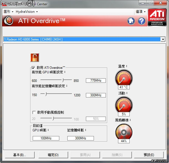
Task: Click the 套用(A) button
Action: [85, 155]
